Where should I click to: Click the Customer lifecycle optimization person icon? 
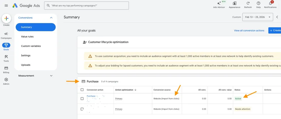click(x=85, y=42)
